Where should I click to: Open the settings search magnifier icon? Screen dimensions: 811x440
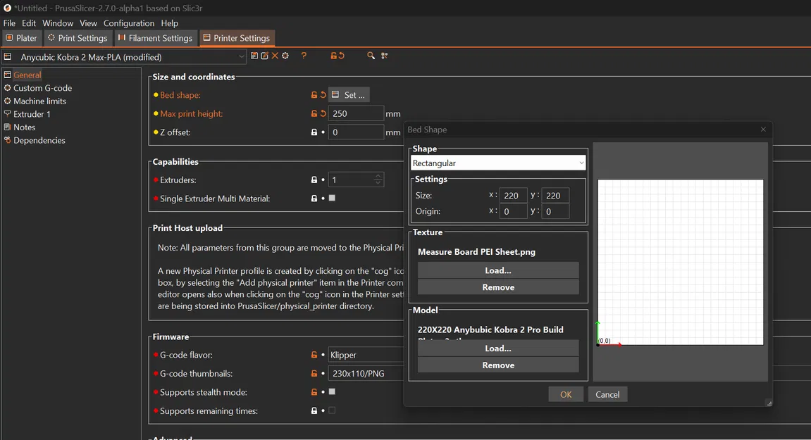[x=371, y=56]
